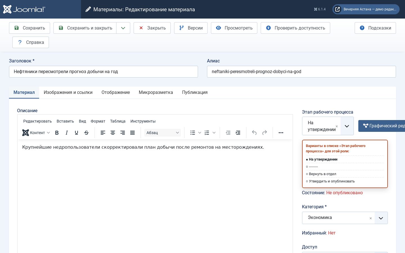The width and height of the screenshot is (405, 253).
Task: Center-align the paragraph text
Action: tap(113, 133)
